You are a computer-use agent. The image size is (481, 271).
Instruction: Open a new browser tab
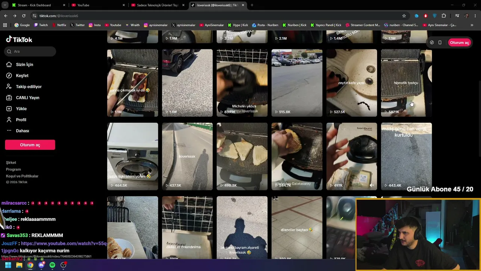[252, 5]
